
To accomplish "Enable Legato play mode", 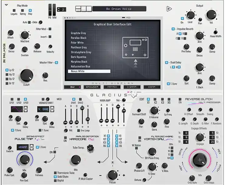I will pos(14,10).
